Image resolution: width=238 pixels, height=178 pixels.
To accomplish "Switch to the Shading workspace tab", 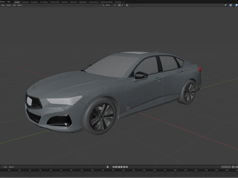I will click(64, 2).
